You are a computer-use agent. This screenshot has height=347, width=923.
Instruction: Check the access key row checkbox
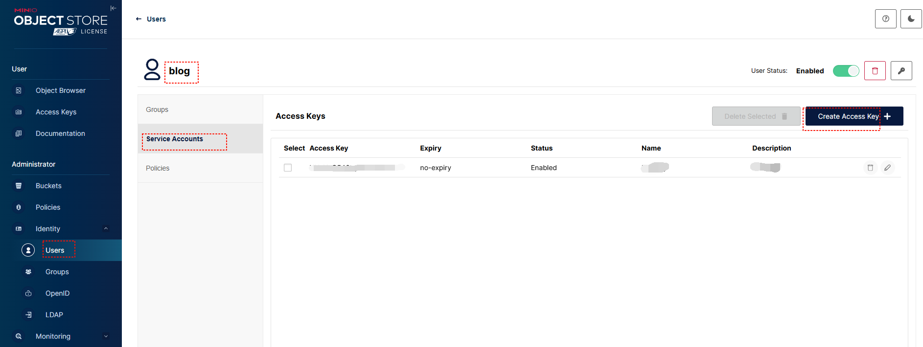(x=288, y=168)
